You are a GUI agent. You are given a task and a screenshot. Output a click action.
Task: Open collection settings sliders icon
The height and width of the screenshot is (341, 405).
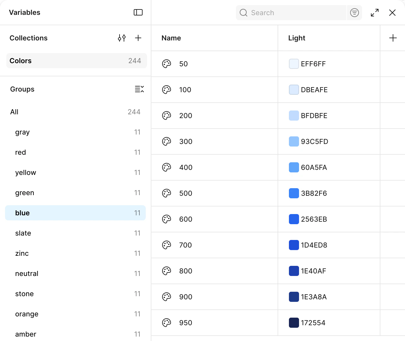(122, 38)
